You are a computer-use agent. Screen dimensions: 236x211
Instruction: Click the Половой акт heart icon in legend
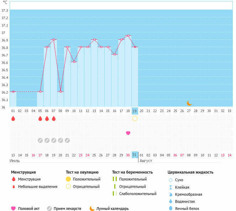pyautogui.click(x=14, y=209)
